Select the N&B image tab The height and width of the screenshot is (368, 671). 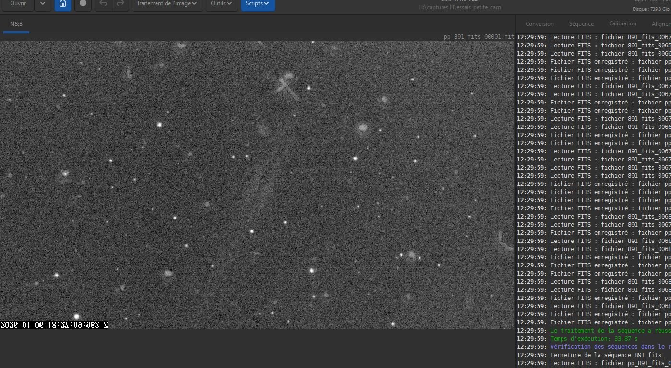[x=16, y=24]
